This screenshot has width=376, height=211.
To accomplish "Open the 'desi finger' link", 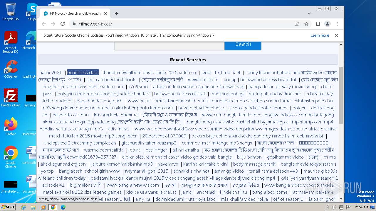I will [x=156, y=150].
